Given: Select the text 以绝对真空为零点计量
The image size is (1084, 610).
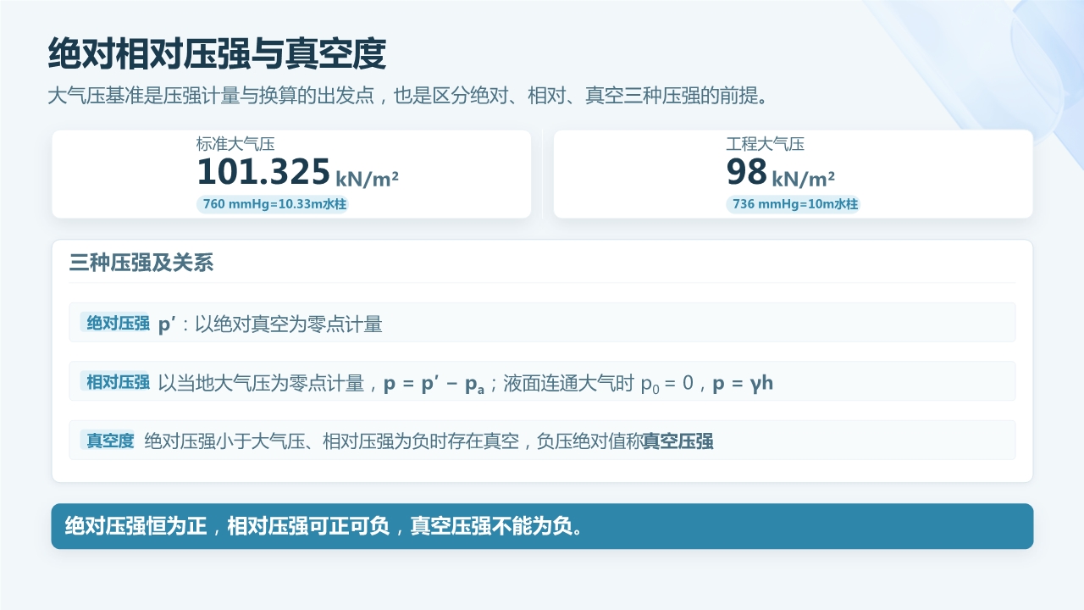Looking at the screenshot, I should pos(289,324).
